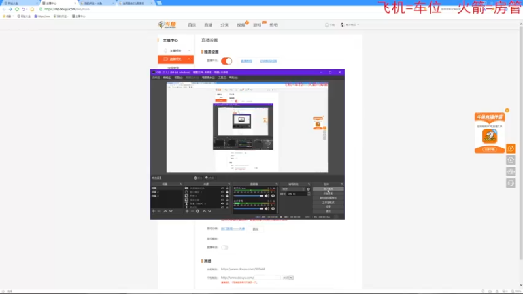Viewport: 523px width, 294px height.
Task: Click the Douyu logo in header
Action: [167, 25]
